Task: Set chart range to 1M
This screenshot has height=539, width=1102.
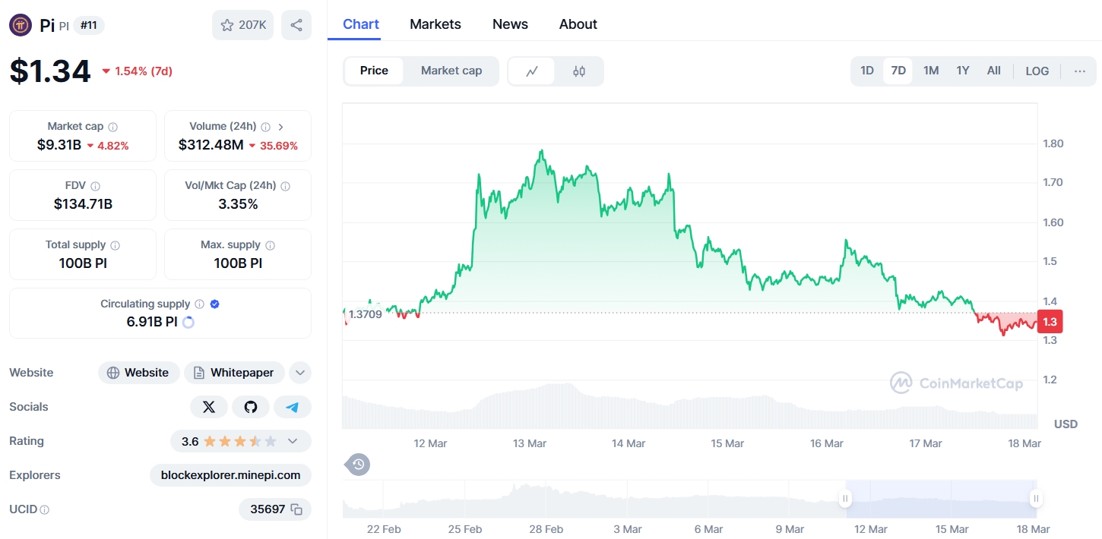Action: click(x=931, y=71)
